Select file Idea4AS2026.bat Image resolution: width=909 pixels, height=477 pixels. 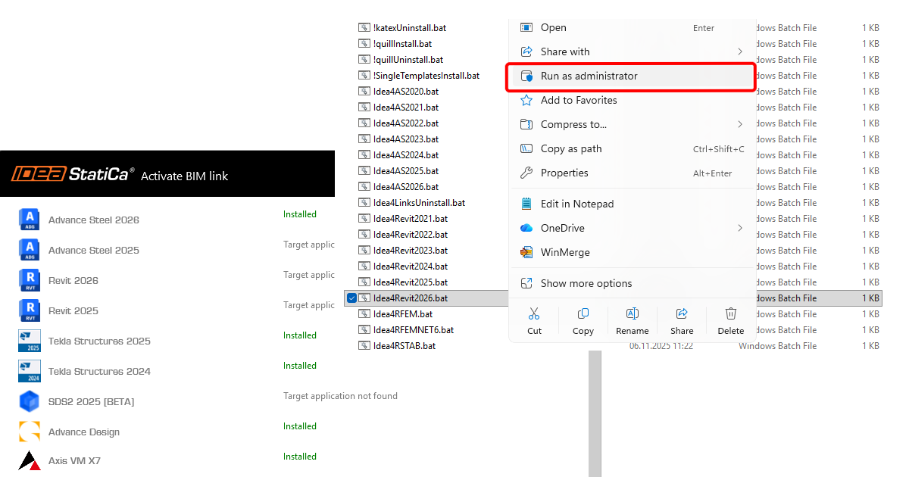(x=406, y=187)
